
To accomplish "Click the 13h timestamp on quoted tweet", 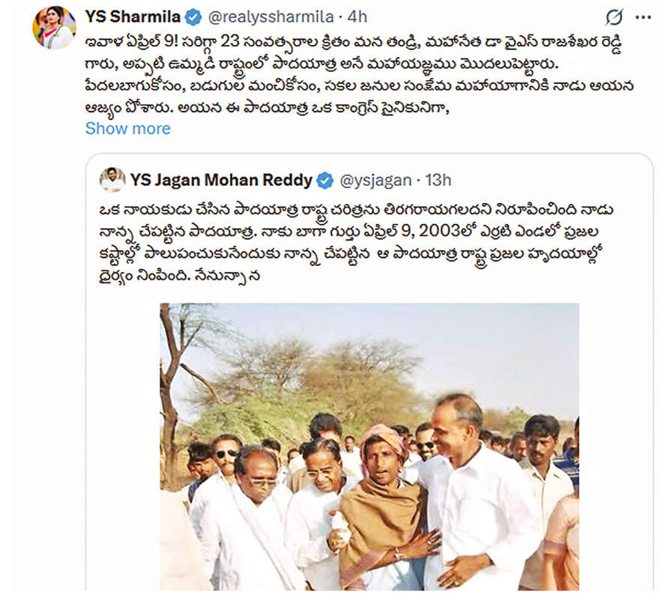I will (x=438, y=181).
